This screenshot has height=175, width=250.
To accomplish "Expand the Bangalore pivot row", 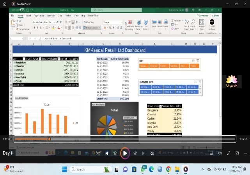I will (x=14, y=62).
